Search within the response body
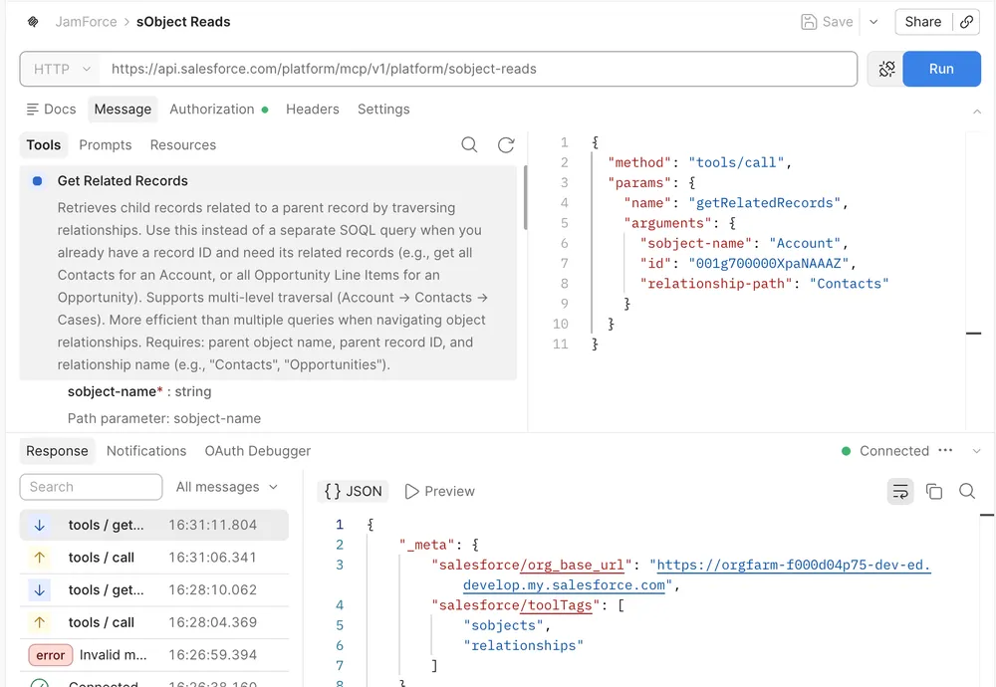The image size is (996, 687). tap(967, 492)
